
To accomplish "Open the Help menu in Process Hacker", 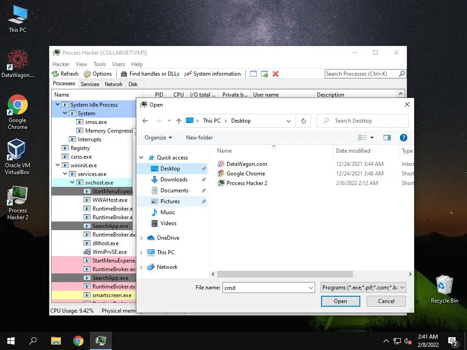I will point(137,64).
